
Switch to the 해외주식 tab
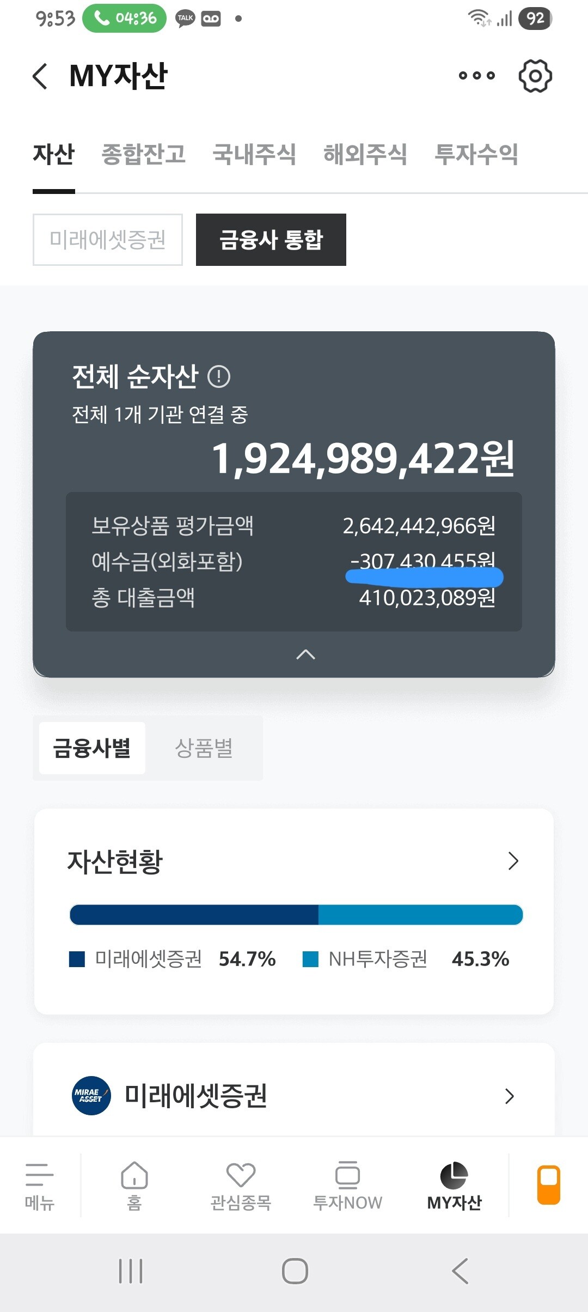(x=365, y=154)
